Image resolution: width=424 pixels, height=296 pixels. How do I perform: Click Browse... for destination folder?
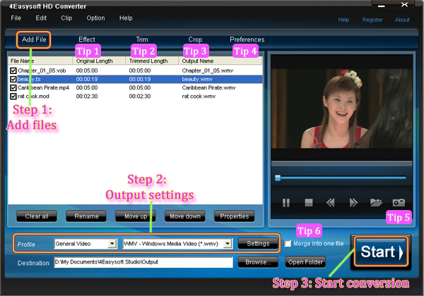point(258,262)
